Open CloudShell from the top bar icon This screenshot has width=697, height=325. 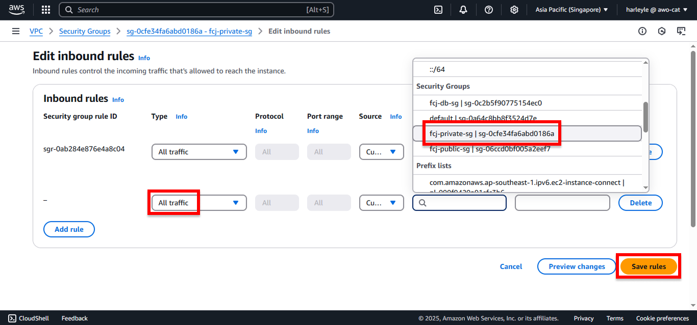438,10
